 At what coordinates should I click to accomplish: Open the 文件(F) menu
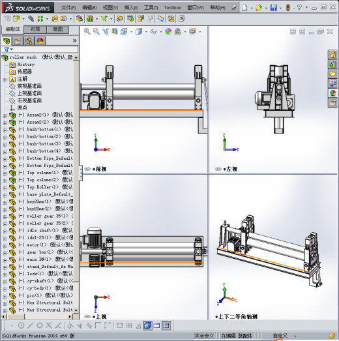pos(68,8)
